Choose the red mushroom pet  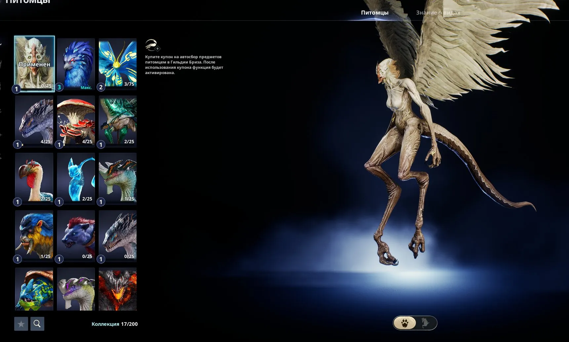coord(76,121)
